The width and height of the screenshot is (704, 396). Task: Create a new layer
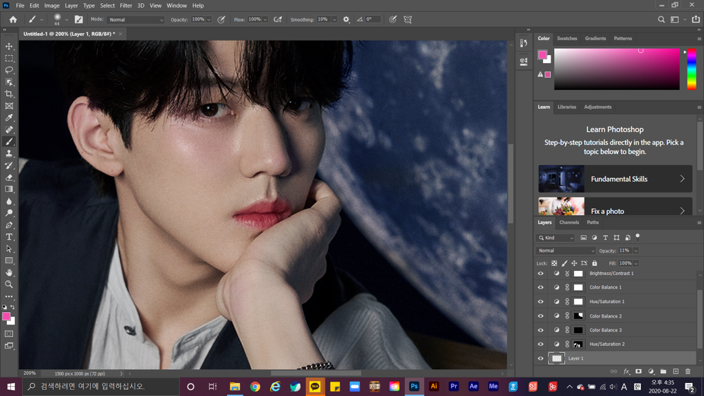tap(676, 371)
